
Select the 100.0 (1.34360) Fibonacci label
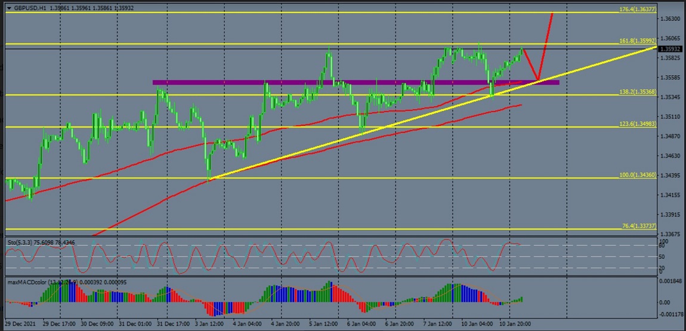pyautogui.click(x=637, y=175)
